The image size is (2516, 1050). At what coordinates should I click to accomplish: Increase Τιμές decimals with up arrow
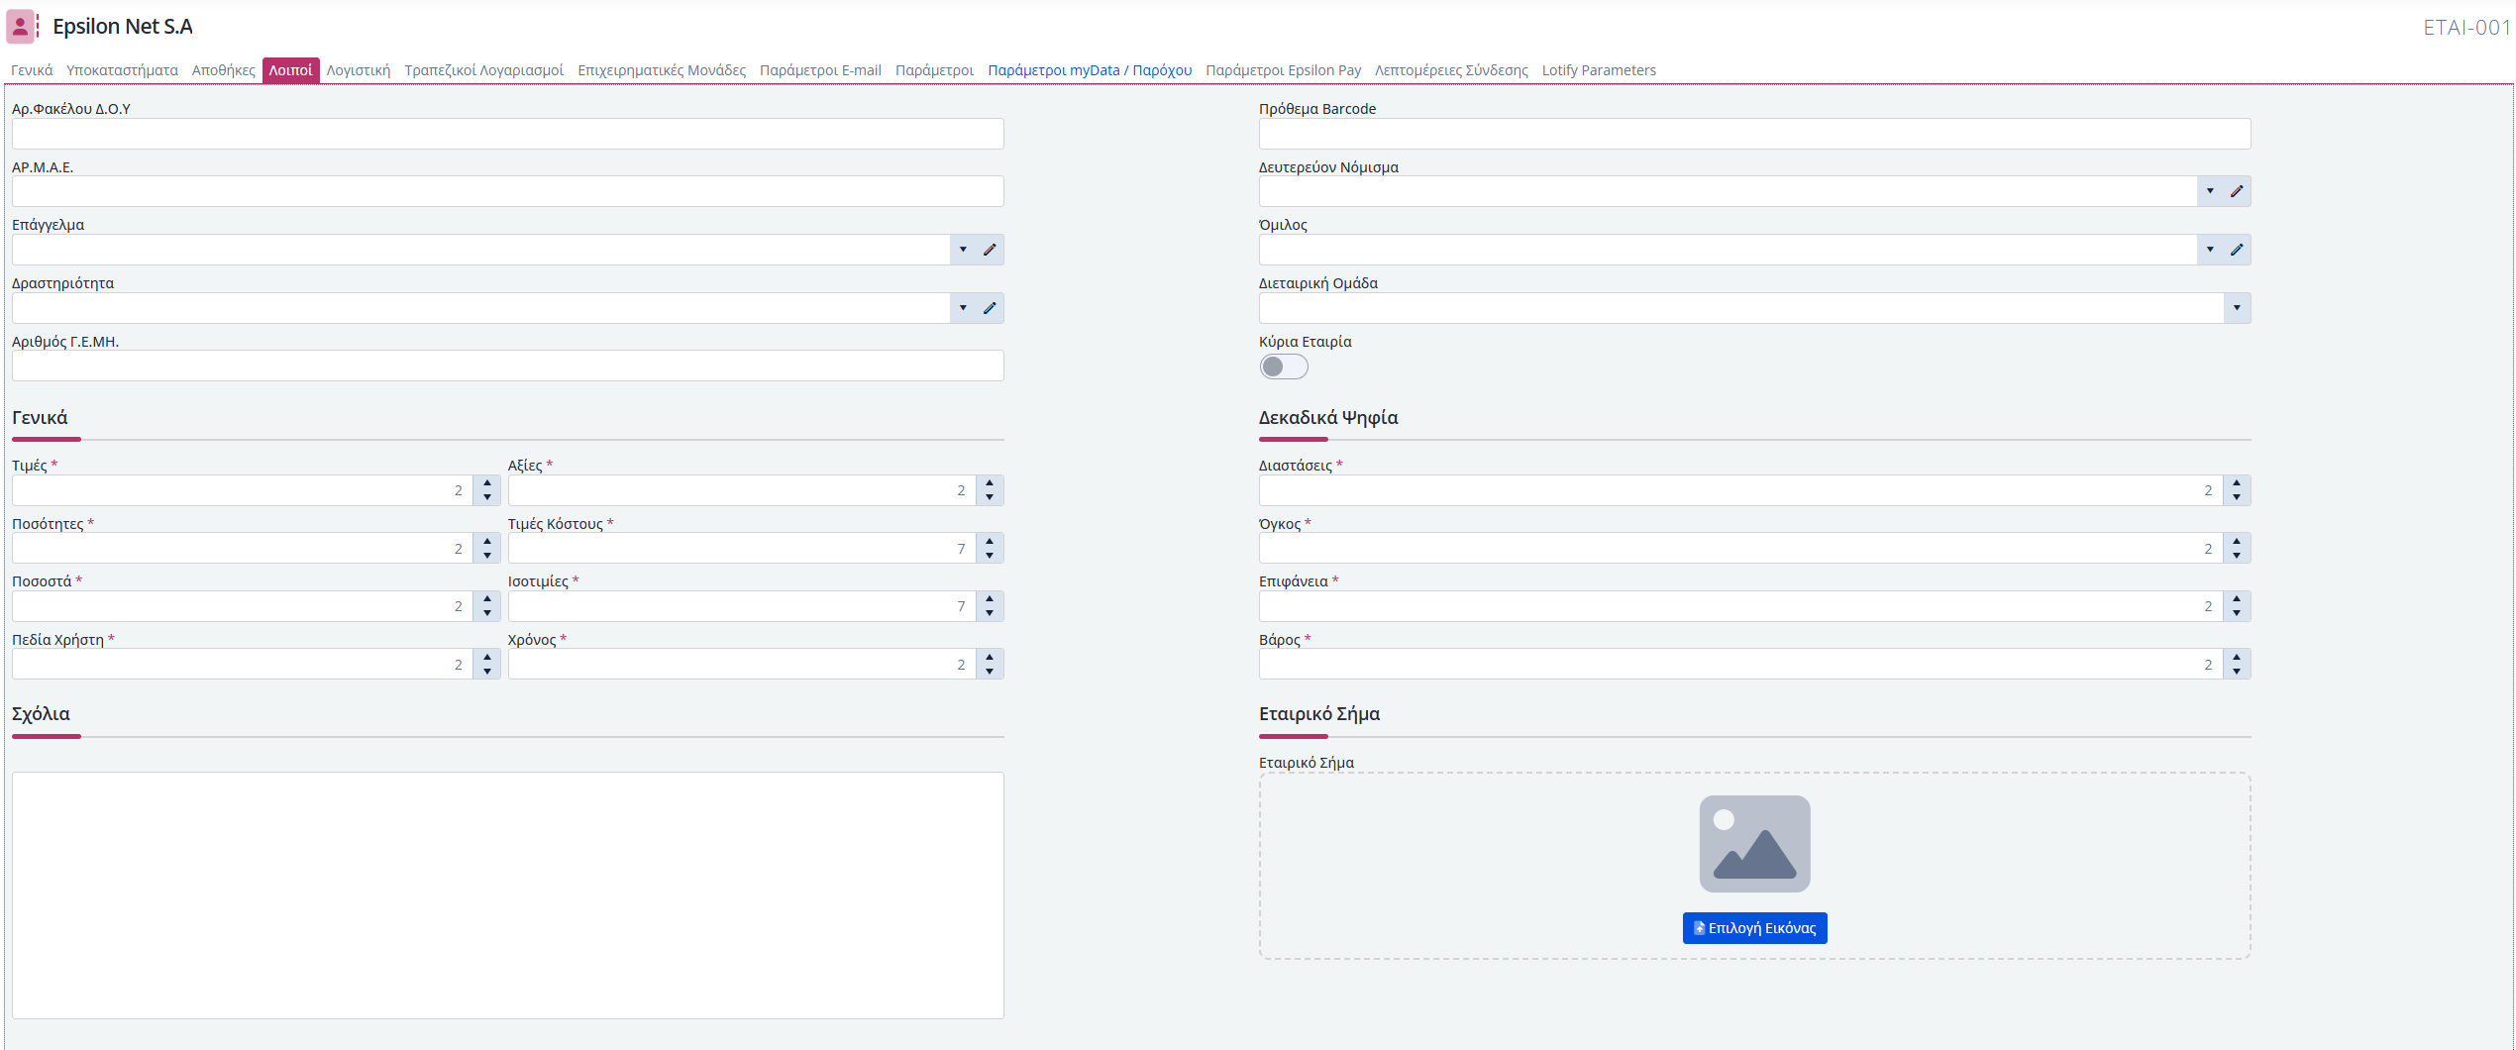tap(487, 483)
